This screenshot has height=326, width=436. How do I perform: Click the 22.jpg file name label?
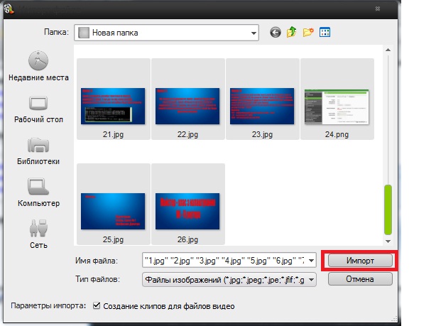click(x=187, y=135)
